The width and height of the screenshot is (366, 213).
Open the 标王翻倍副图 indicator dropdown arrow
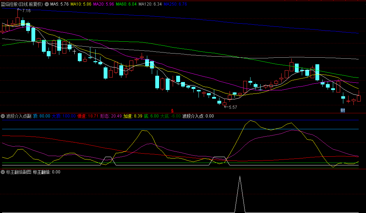coord(3,172)
